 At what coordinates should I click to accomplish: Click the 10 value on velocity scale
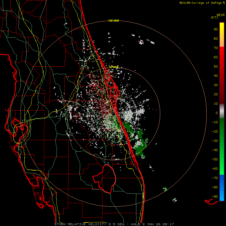[216, 104]
